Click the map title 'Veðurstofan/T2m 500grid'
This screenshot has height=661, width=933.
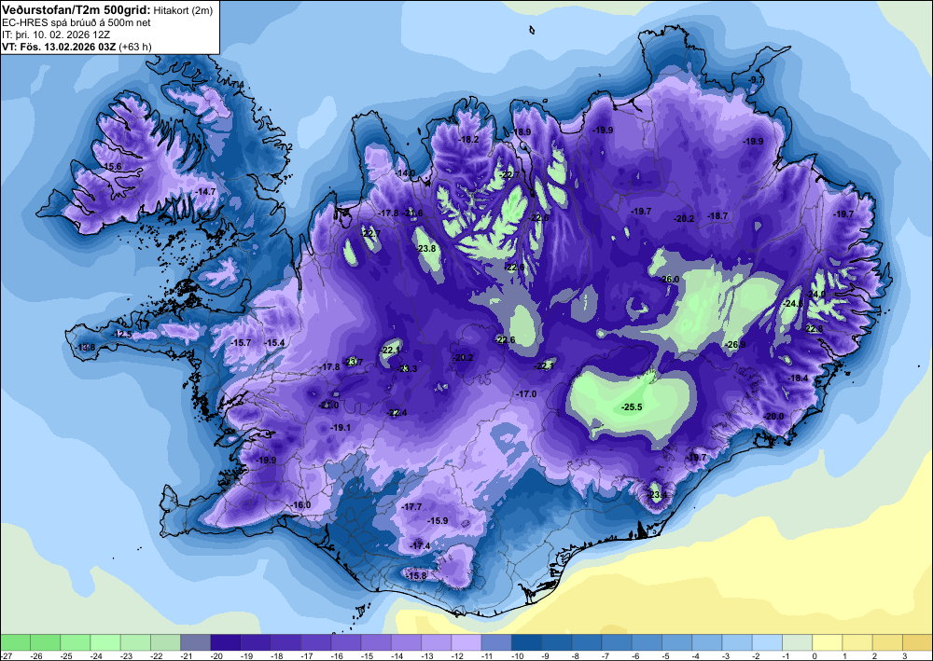76,10
